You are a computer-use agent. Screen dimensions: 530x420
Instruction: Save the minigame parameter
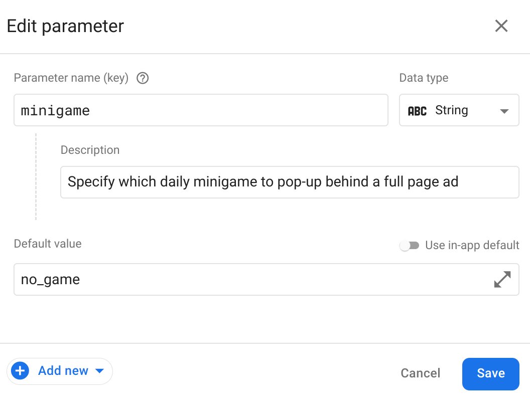coord(490,373)
